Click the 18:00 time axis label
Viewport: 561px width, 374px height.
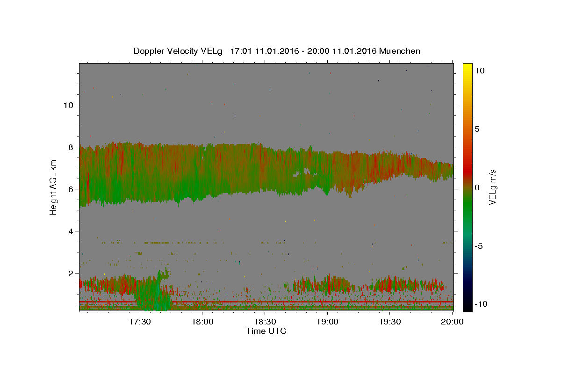pyautogui.click(x=202, y=322)
